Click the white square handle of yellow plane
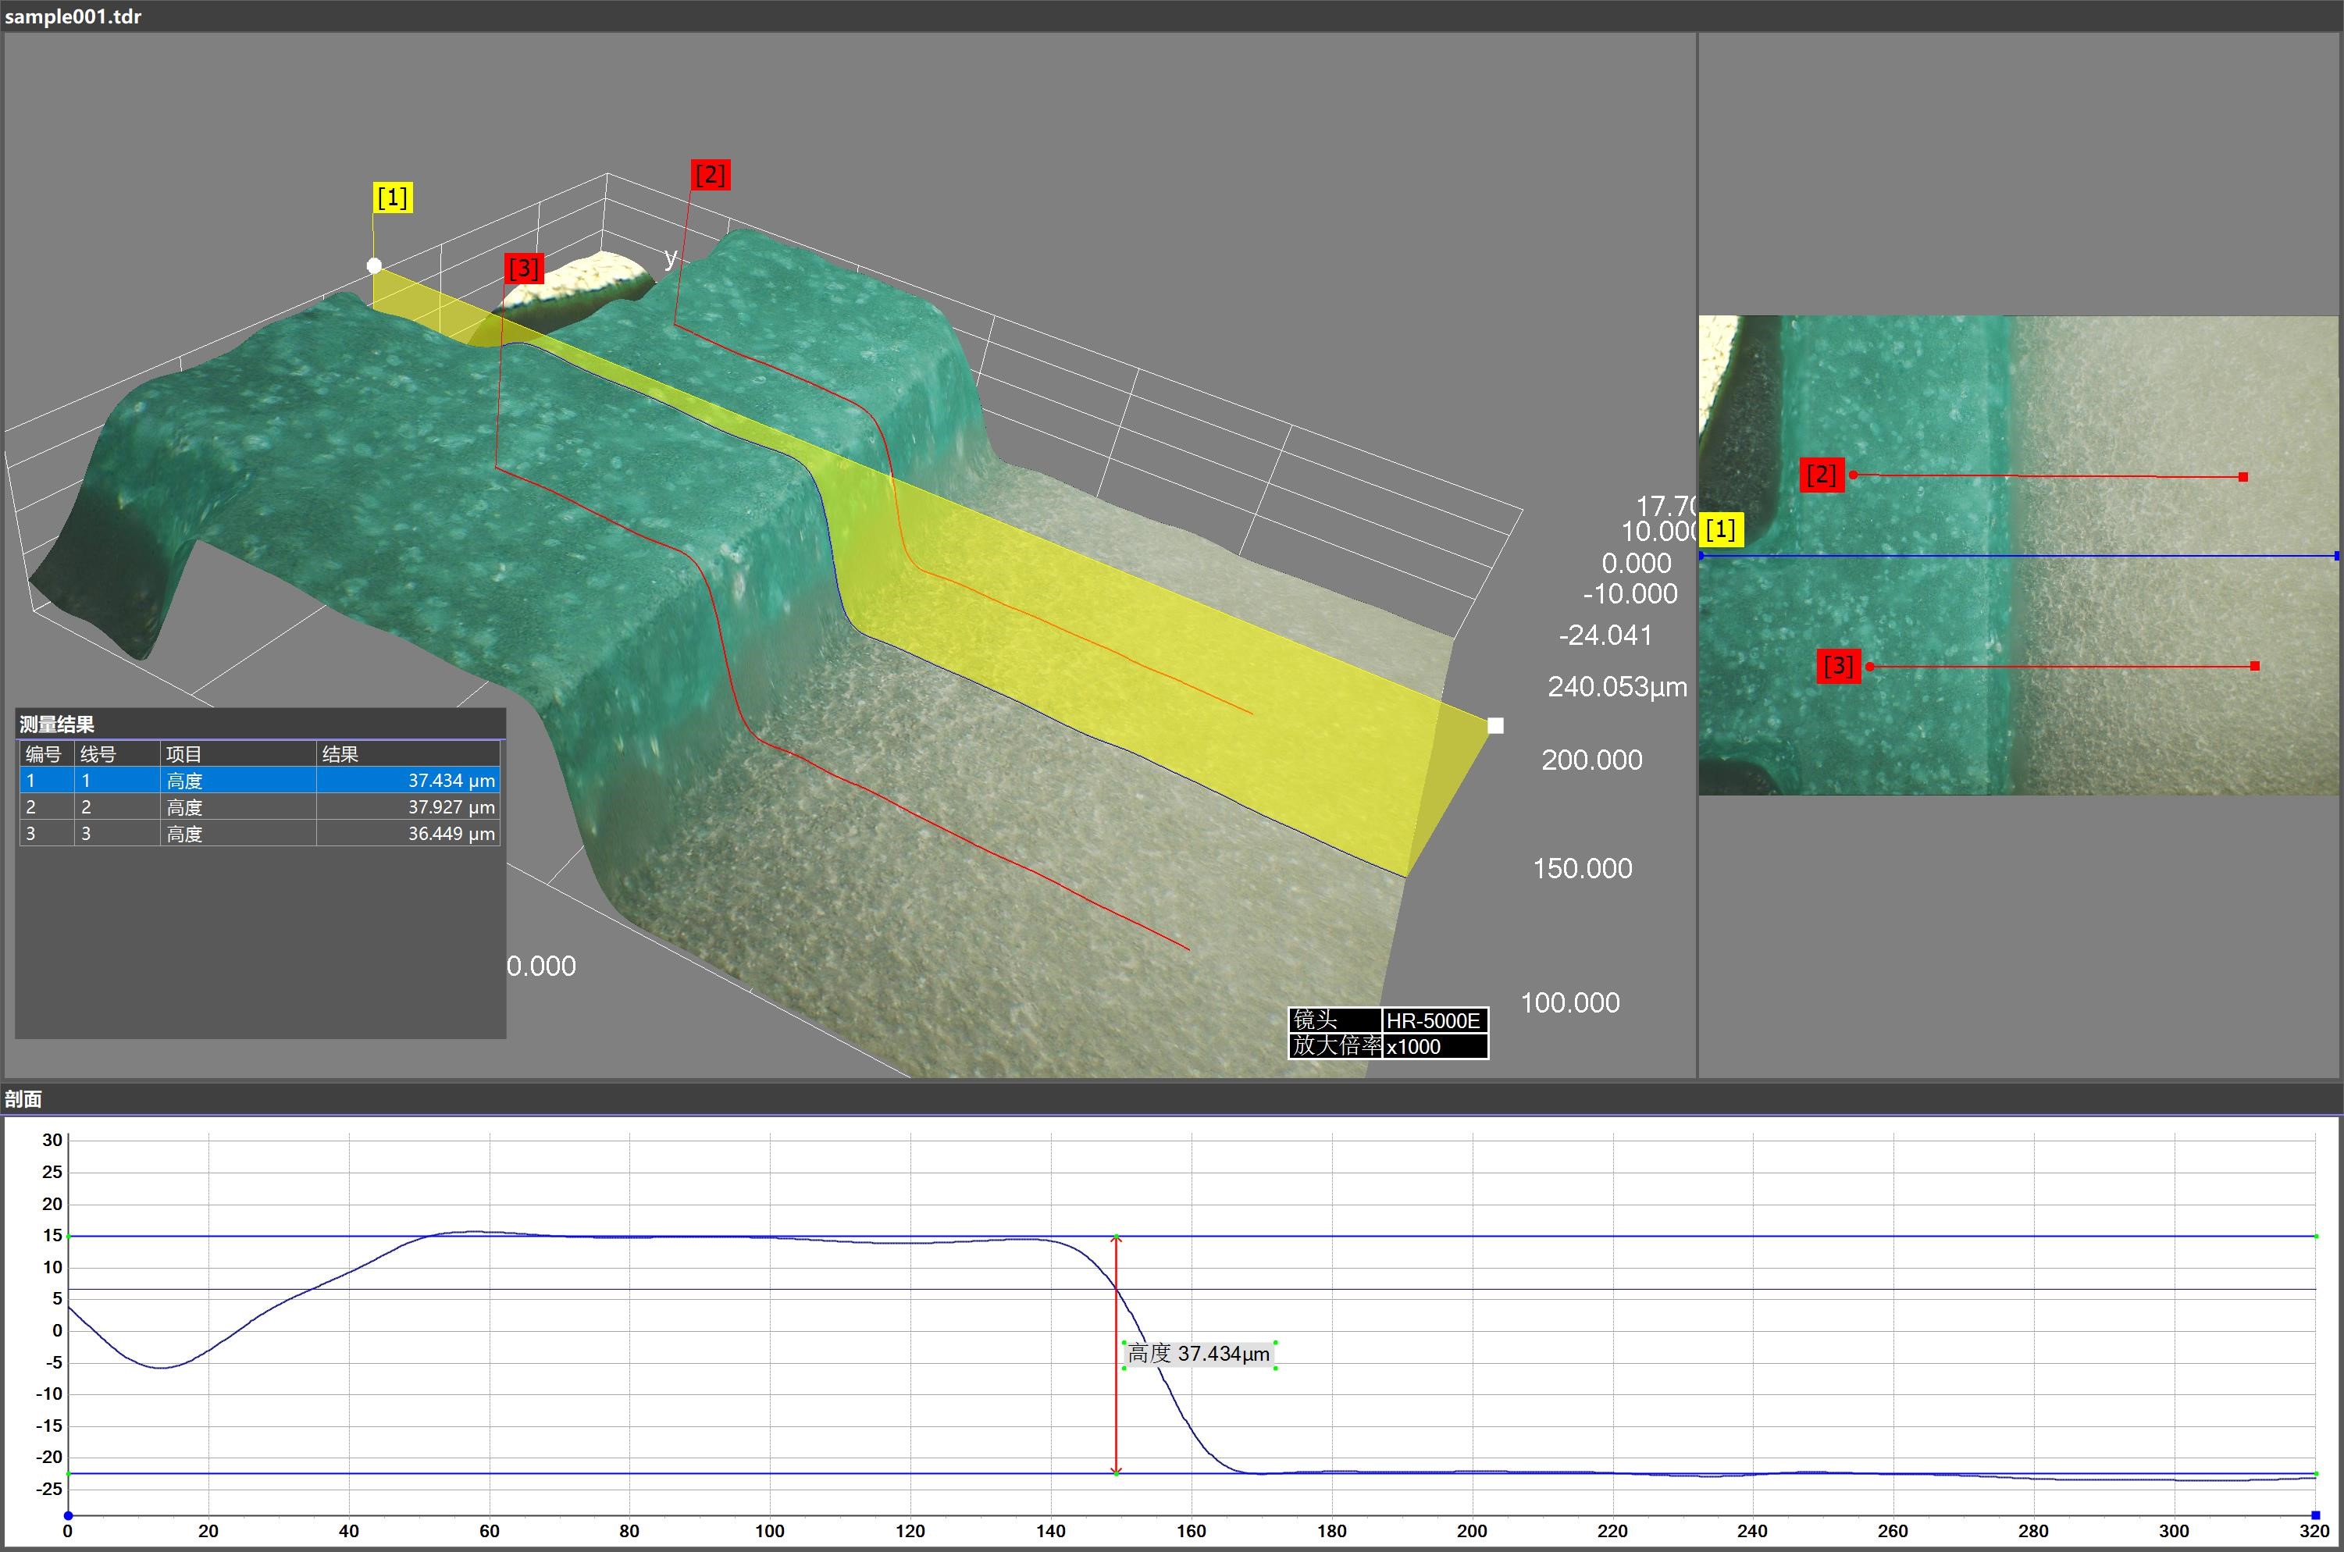 coord(1496,725)
